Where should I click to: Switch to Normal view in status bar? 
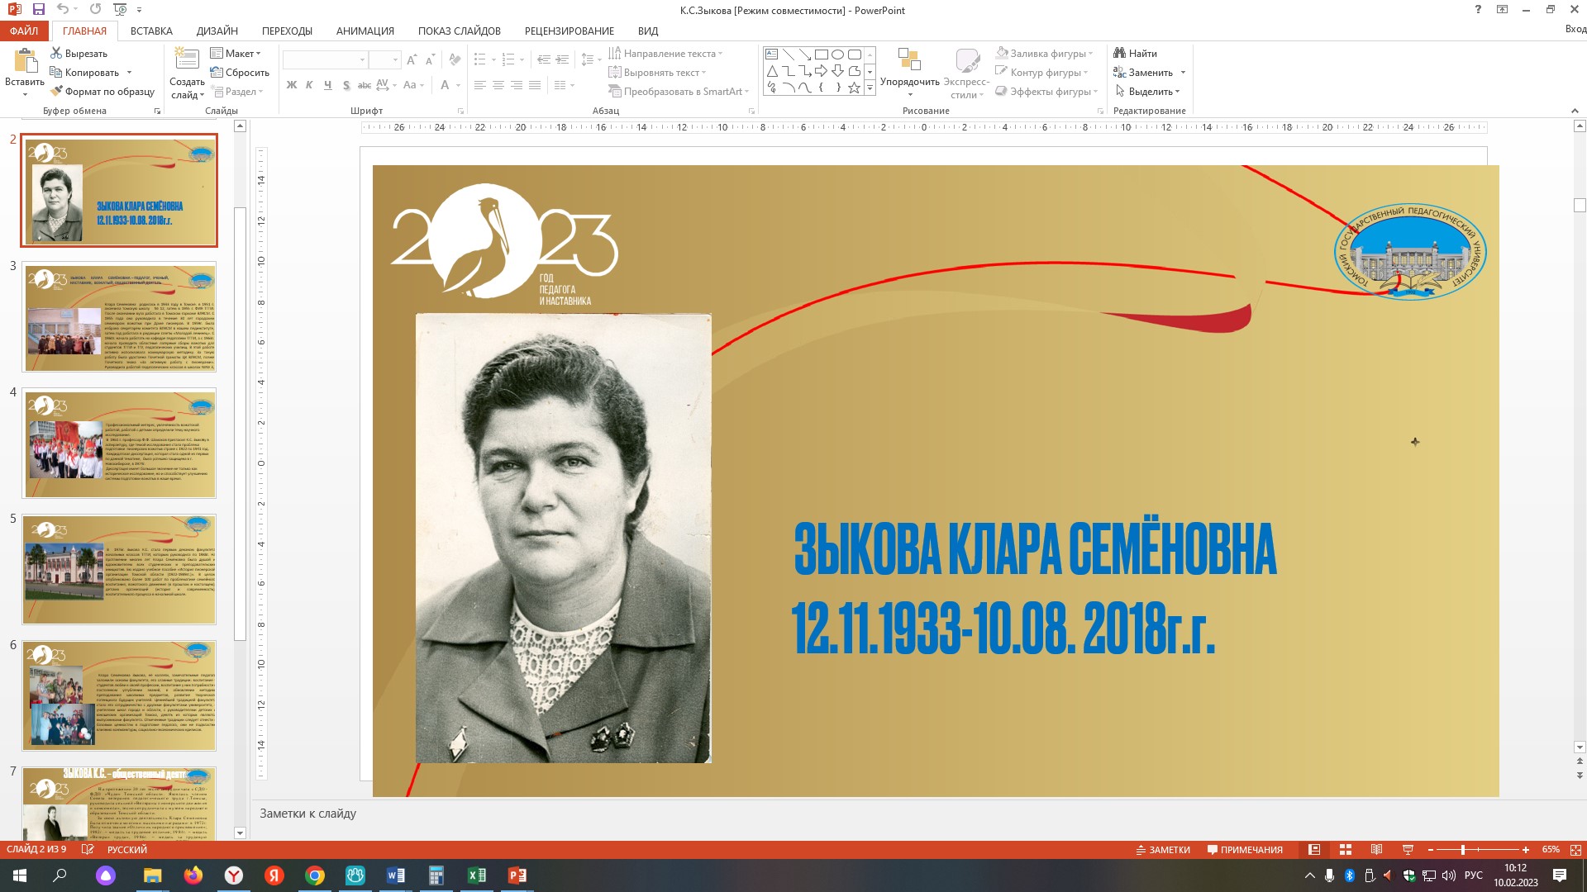pyautogui.click(x=1314, y=850)
